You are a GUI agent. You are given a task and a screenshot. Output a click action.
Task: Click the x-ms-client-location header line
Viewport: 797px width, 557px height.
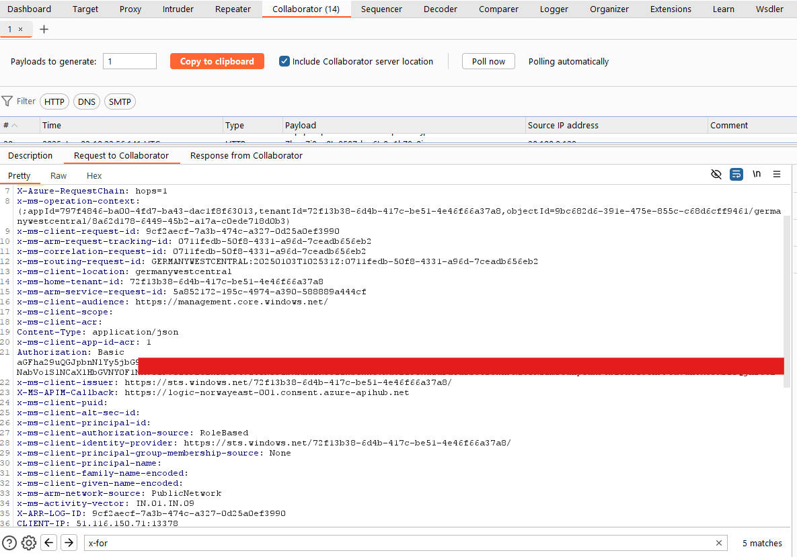124,271
